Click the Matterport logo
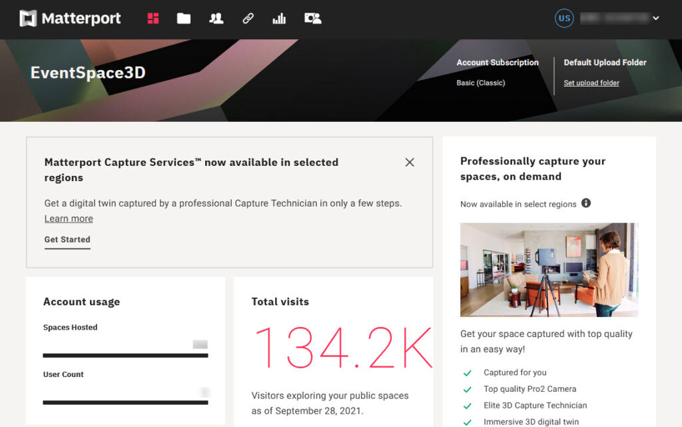The width and height of the screenshot is (682, 427). 70,18
